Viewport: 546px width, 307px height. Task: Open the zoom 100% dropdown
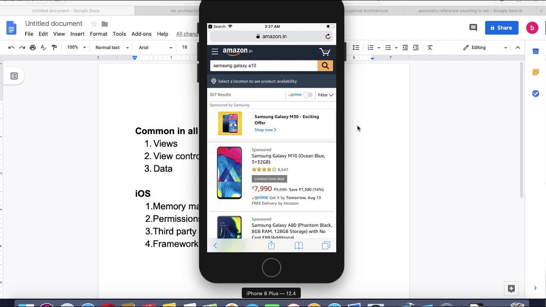coord(76,47)
